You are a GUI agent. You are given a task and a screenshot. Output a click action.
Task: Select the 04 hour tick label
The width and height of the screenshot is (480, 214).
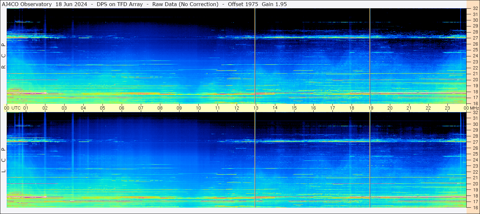click(x=83, y=108)
